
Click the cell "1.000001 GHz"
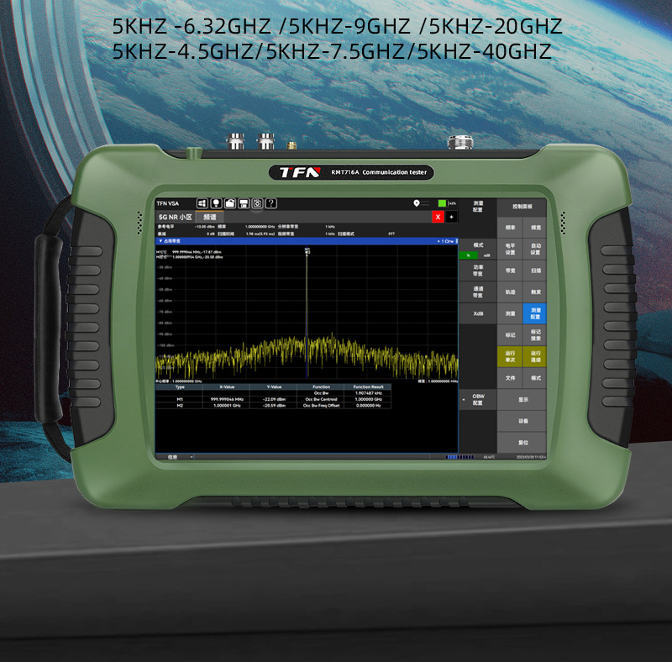coord(227,405)
